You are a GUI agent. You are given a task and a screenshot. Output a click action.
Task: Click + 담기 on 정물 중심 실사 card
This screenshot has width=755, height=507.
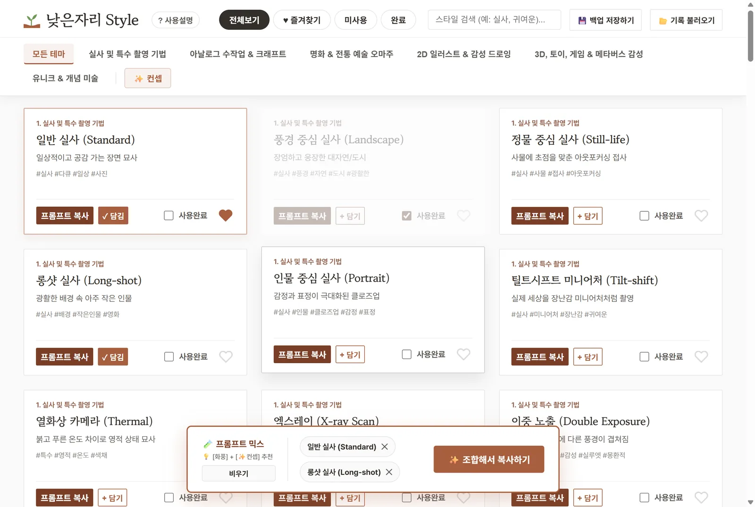[x=588, y=216]
